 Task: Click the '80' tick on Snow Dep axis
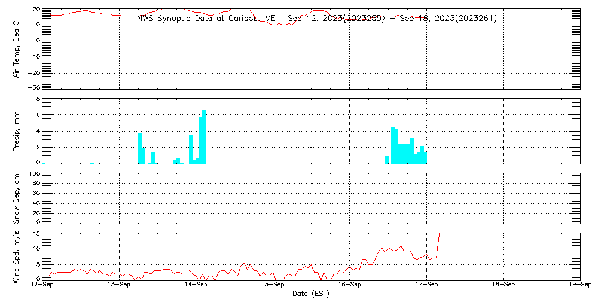tap(36, 183)
